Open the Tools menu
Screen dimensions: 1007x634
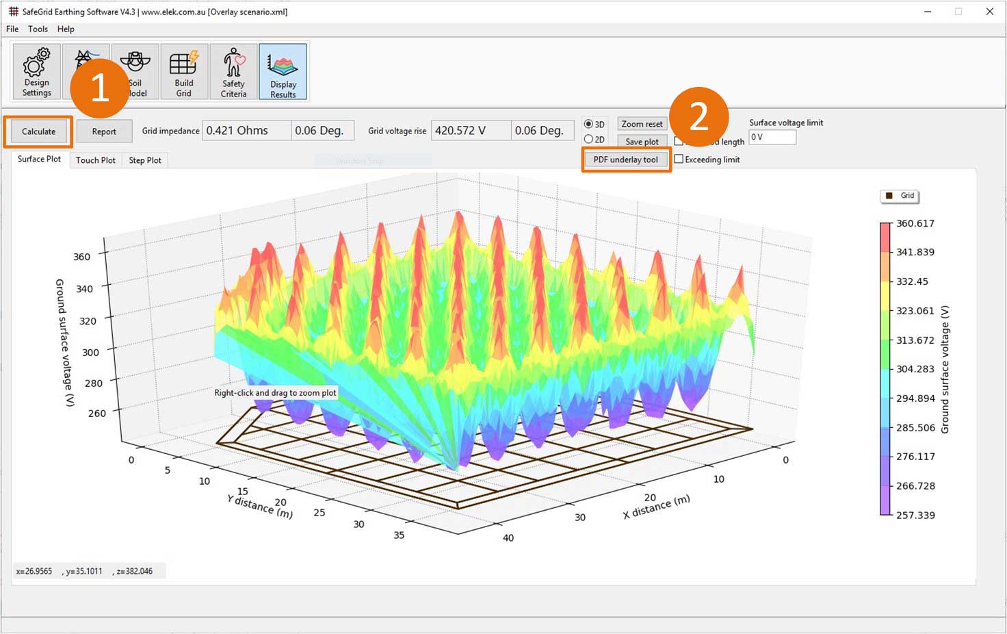click(38, 29)
